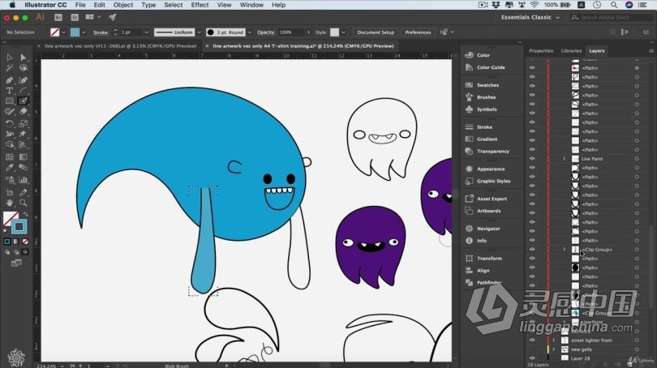Select the Rotate tool
Image resolution: width=657 pixels, height=368 pixels.
point(9,123)
